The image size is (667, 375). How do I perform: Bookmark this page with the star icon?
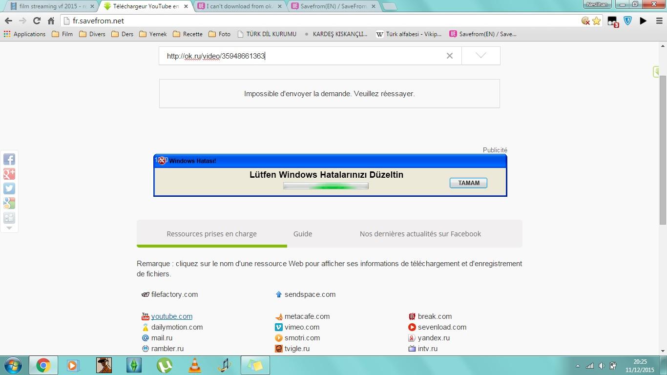coord(596,21)
